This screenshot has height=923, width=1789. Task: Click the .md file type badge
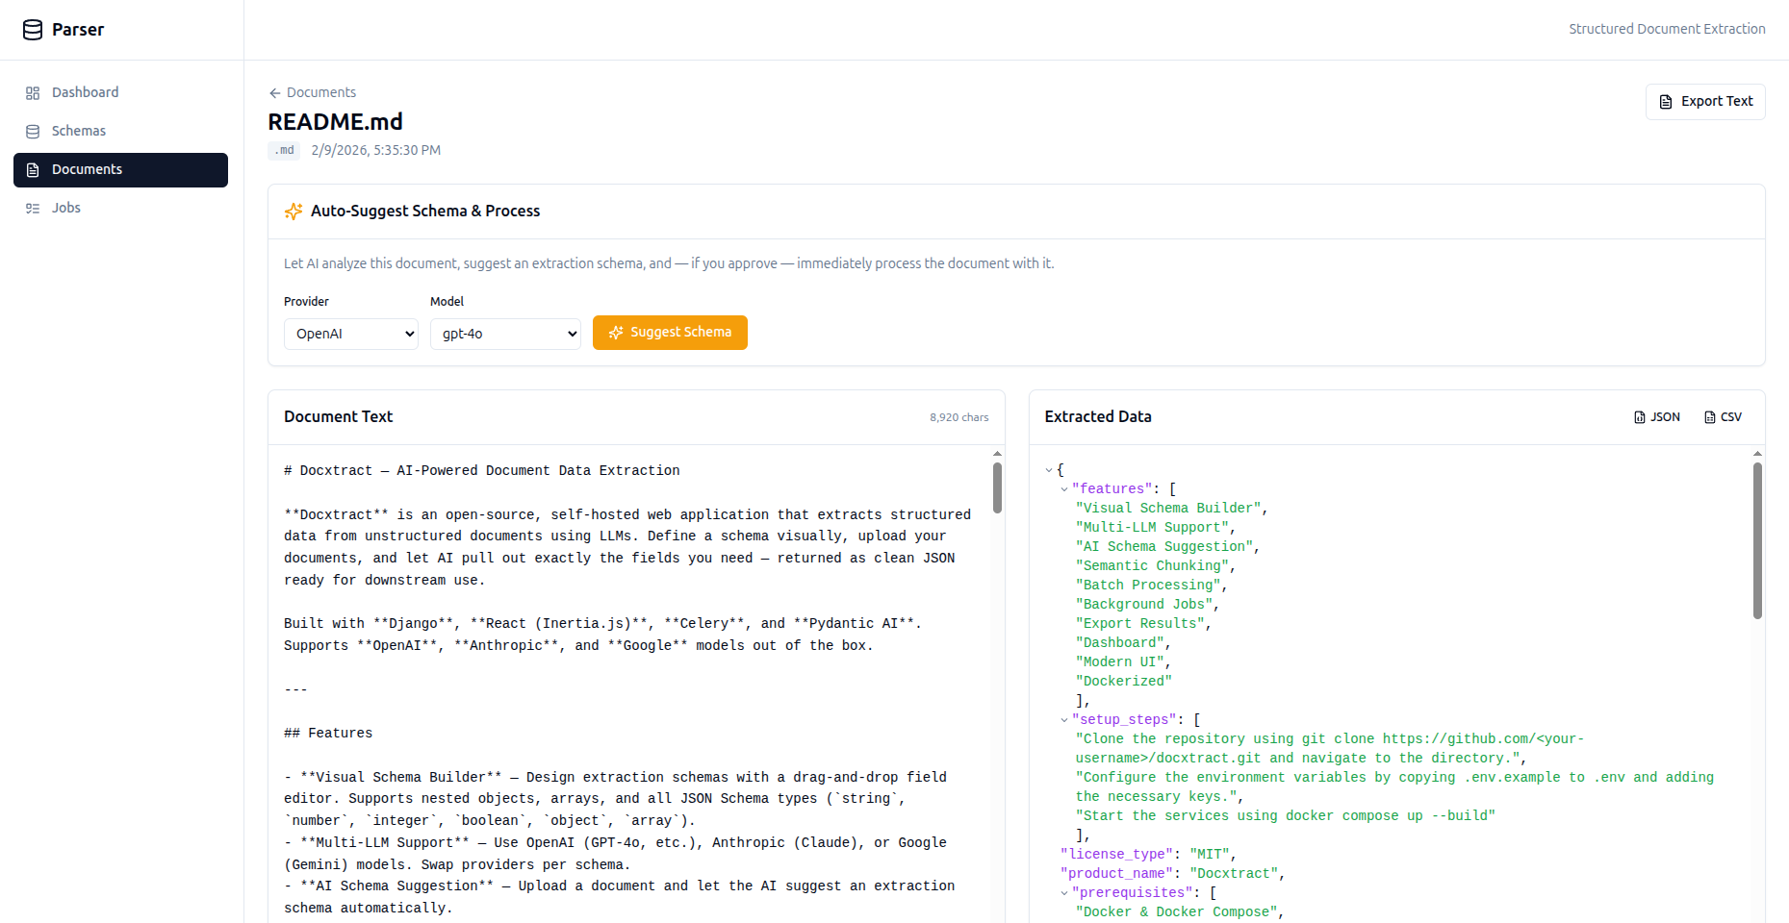tap(284, 151)
